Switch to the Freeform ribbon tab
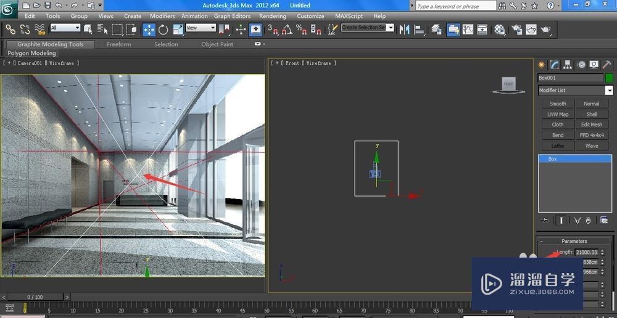The image size is (617, 318). coord(119,44)
